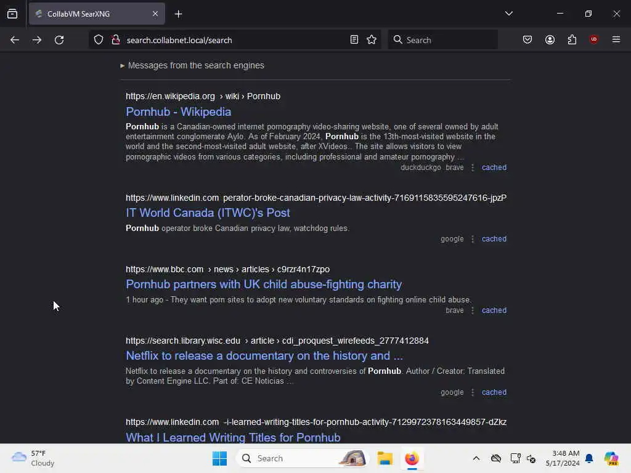Open the Save to Pocket icon
The height and width of the screenshot is (473, 631).
pos(527,40)
